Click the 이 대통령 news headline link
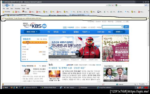Image resolution: width=150 pixels, height=94 pixels. point(67,68)
